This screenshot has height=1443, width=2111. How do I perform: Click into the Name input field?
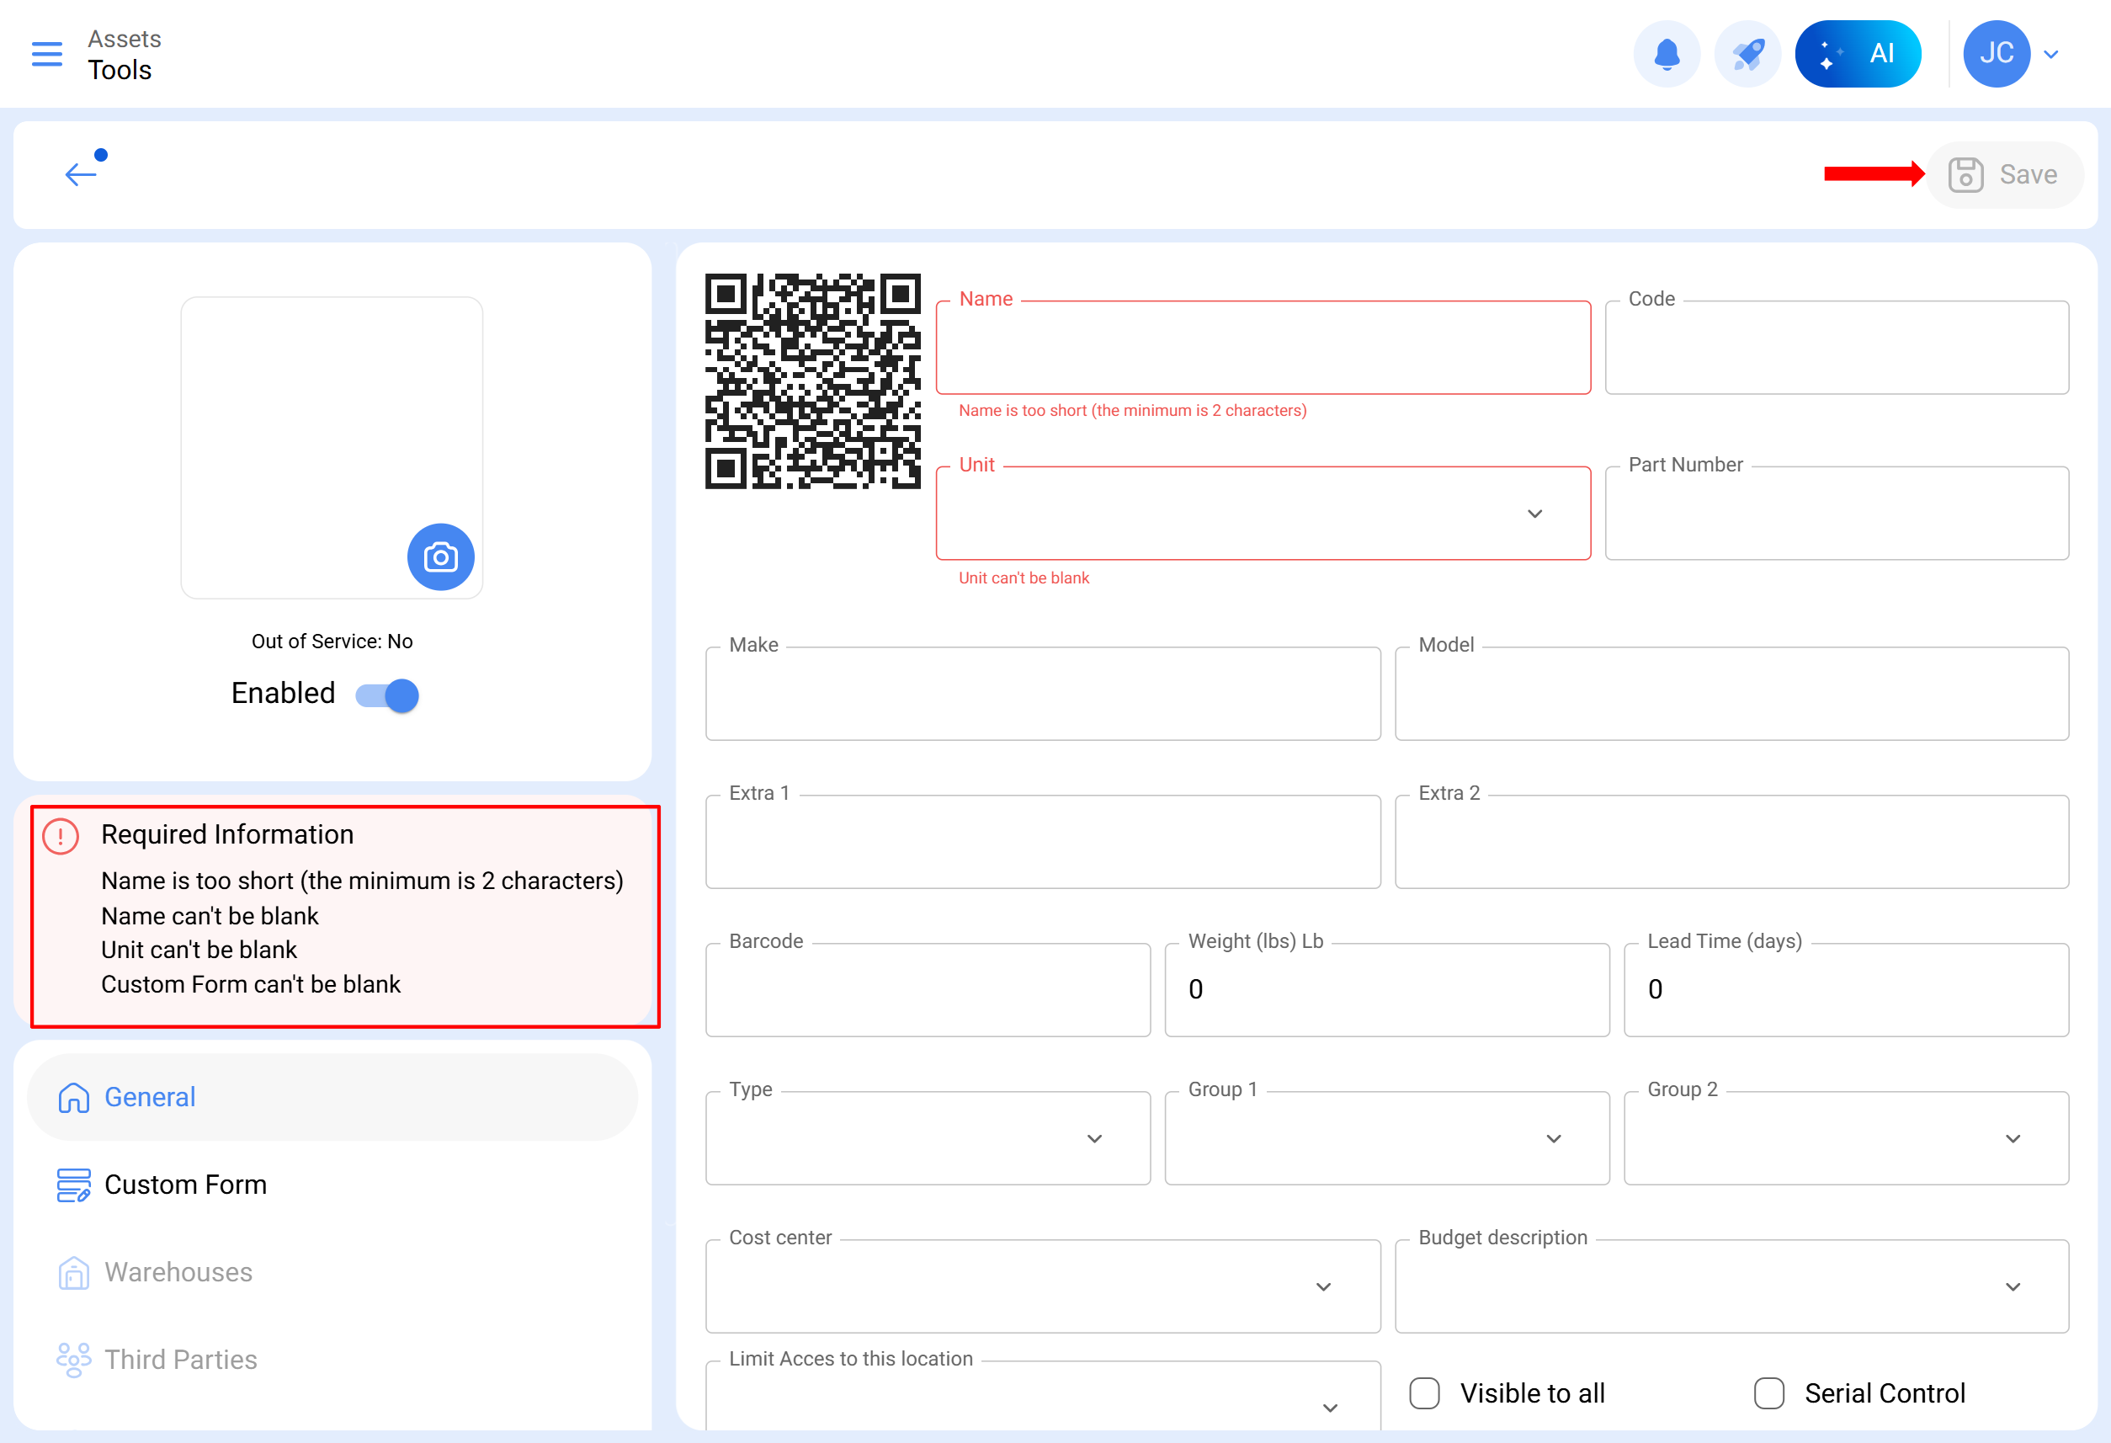[x=1263, y=348]
